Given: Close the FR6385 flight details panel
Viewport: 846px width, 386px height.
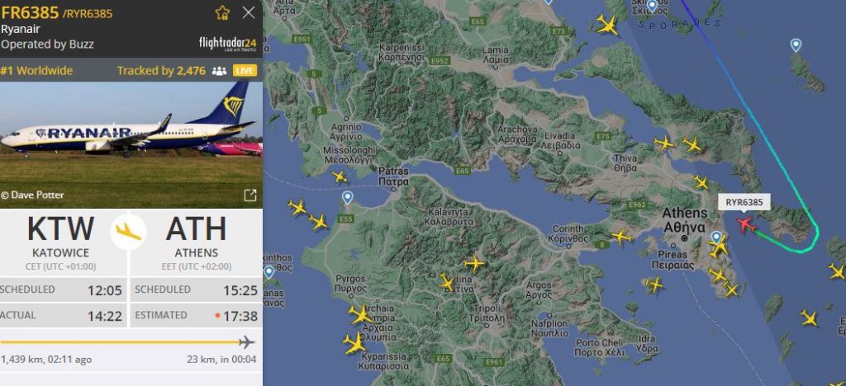Looking at the screenshot, I should pos(248,12).
